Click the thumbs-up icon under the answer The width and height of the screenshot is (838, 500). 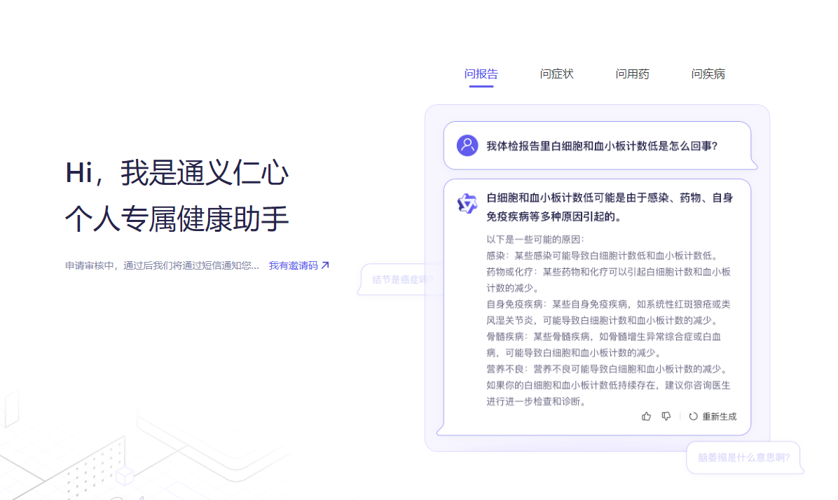coord(646,416)
